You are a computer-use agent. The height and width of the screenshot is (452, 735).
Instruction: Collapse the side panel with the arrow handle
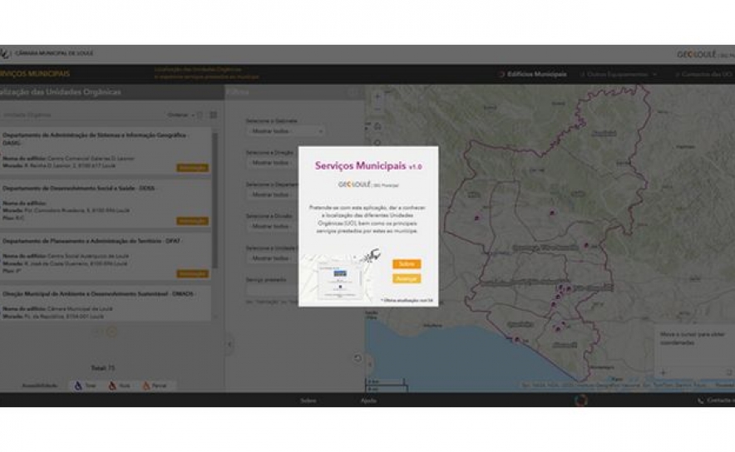click(229, 344)
